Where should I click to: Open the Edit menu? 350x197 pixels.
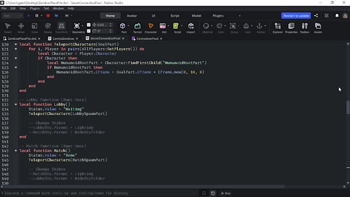pyautogui.click(x=13, y=8)
